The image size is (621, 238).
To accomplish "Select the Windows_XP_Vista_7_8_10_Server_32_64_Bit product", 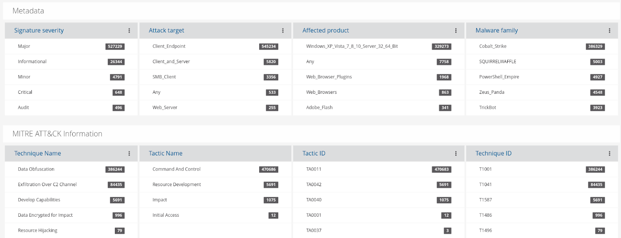I will click(x=379, y=46).
